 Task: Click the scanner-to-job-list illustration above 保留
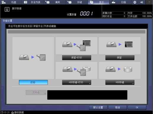120,46
